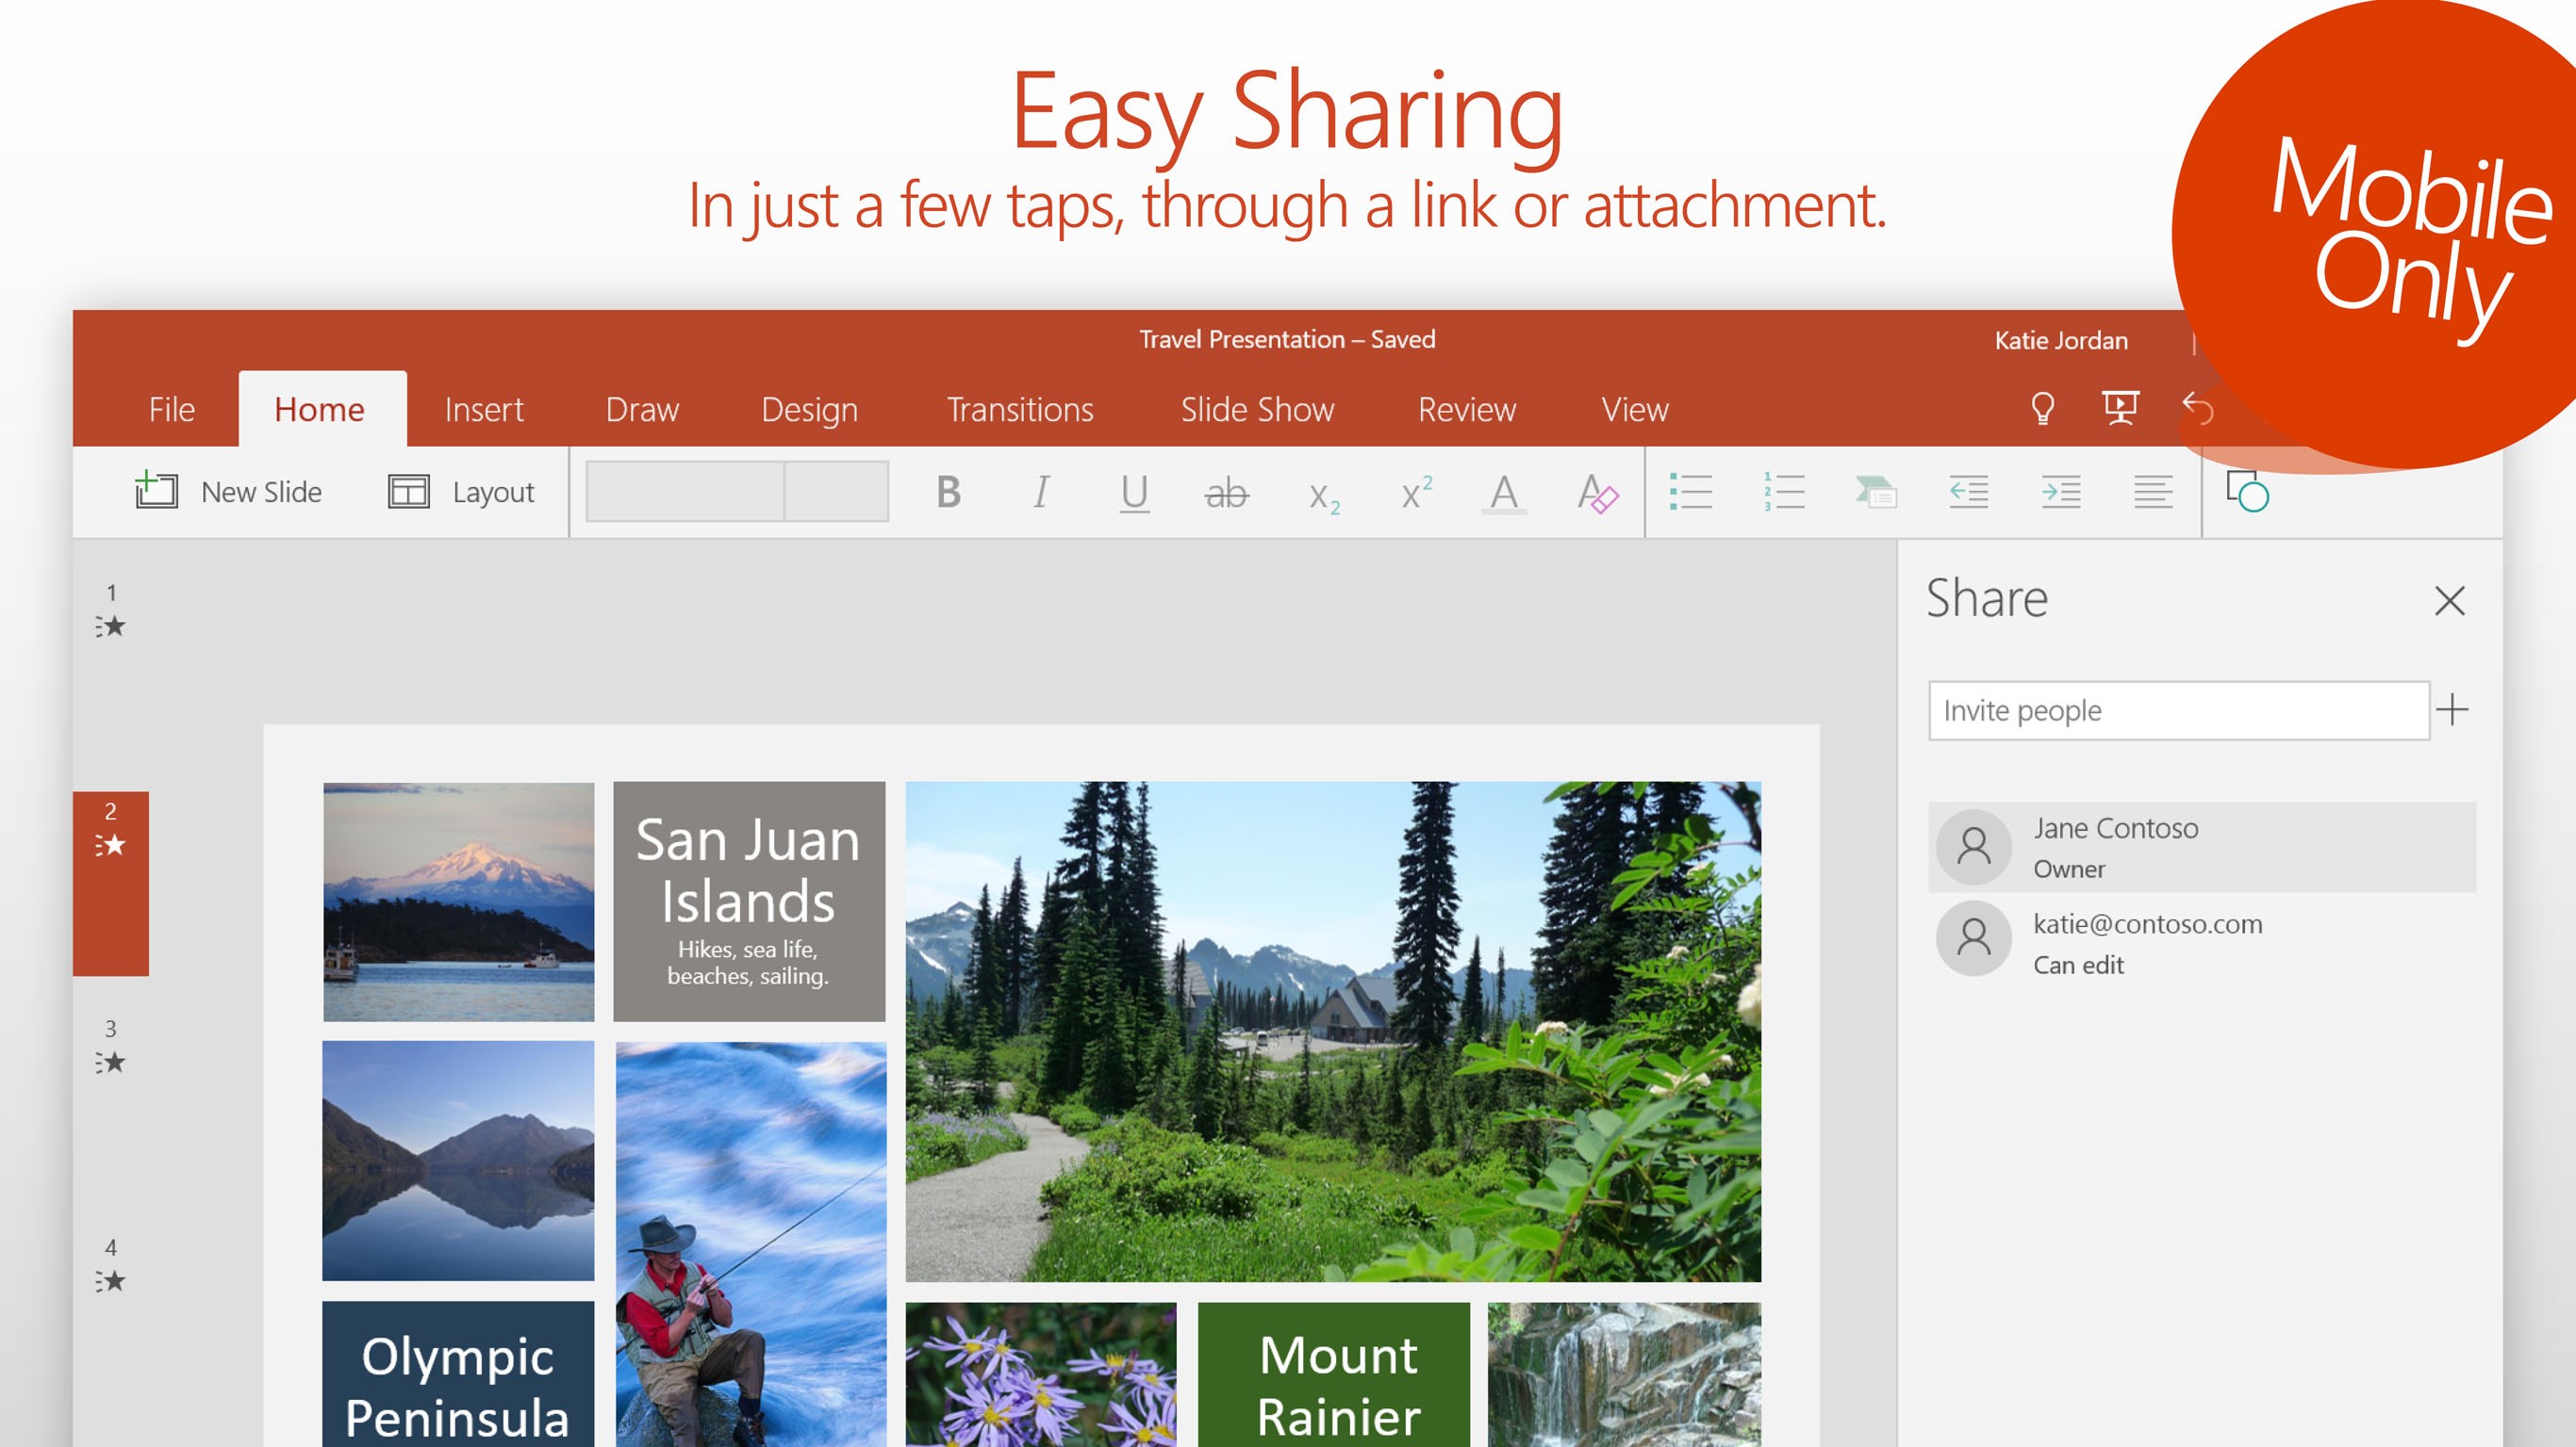This screenshot has height=1447, width=2576.
Task: Open the font size box
Action: point(836,492)
